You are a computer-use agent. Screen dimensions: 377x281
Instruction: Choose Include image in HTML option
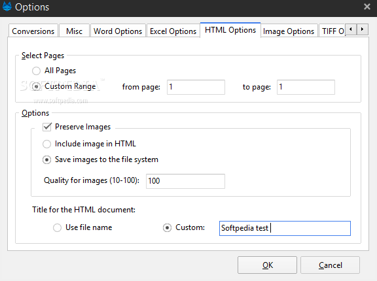(x=46, y=144)
